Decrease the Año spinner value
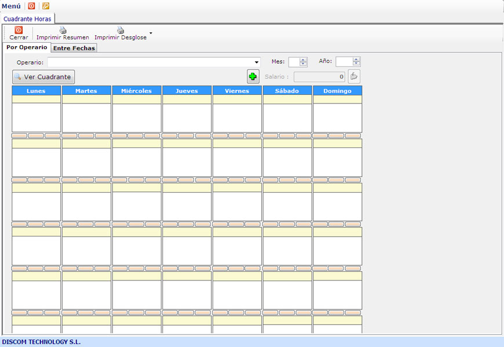The image size is (504, 347). click(x=356, y=64)
